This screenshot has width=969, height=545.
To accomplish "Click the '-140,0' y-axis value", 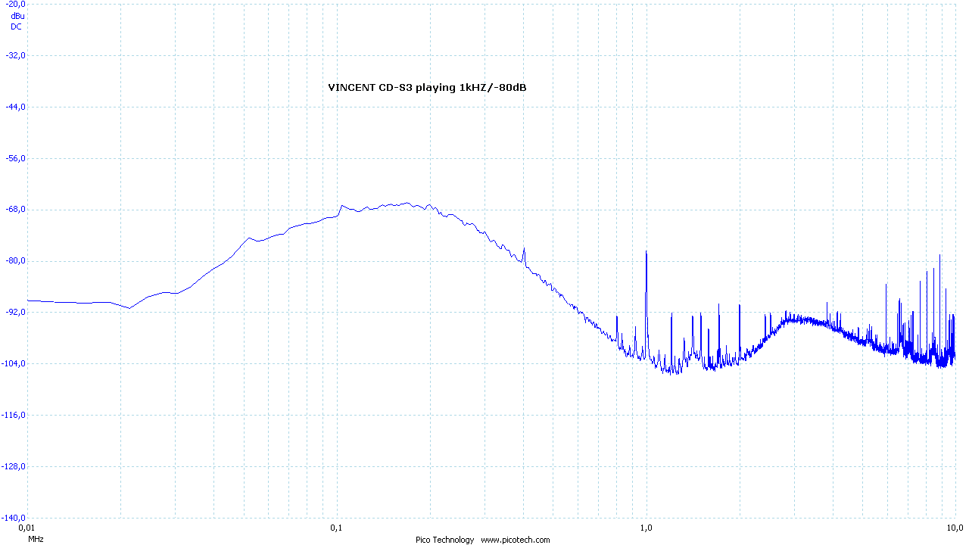I will point(14,517).
